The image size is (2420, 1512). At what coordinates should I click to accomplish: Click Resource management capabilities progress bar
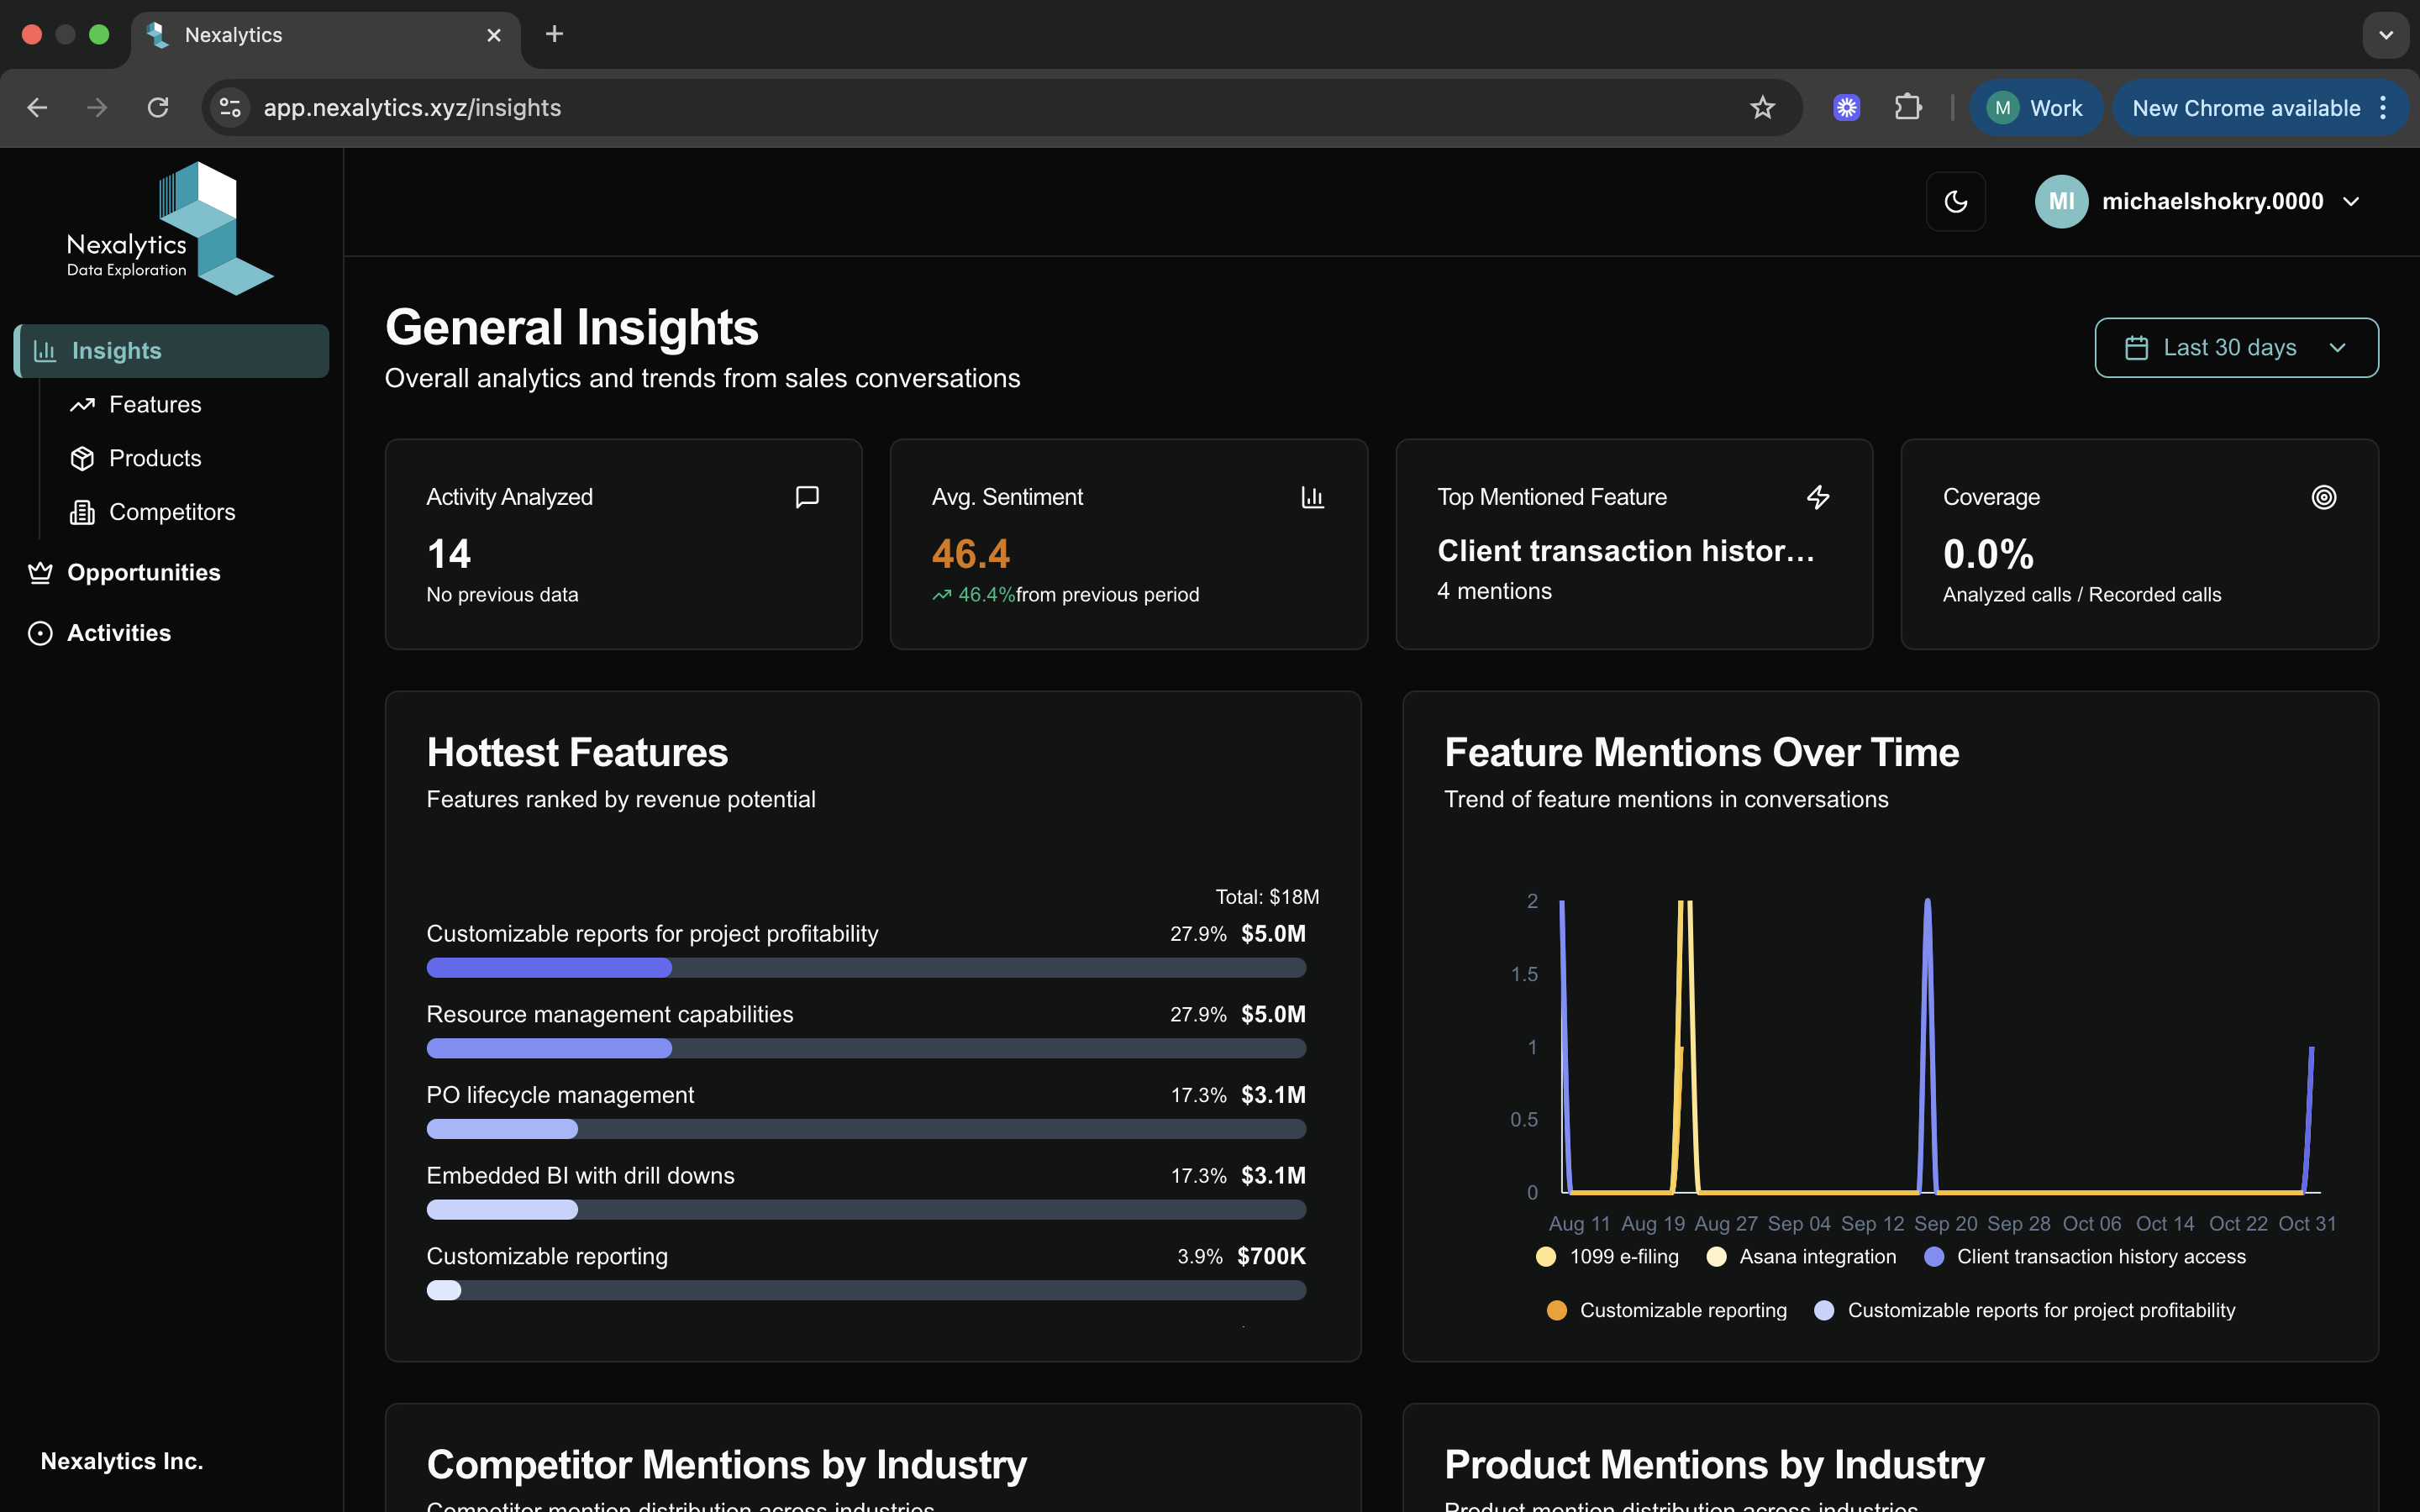click(x=866, y=1049)
